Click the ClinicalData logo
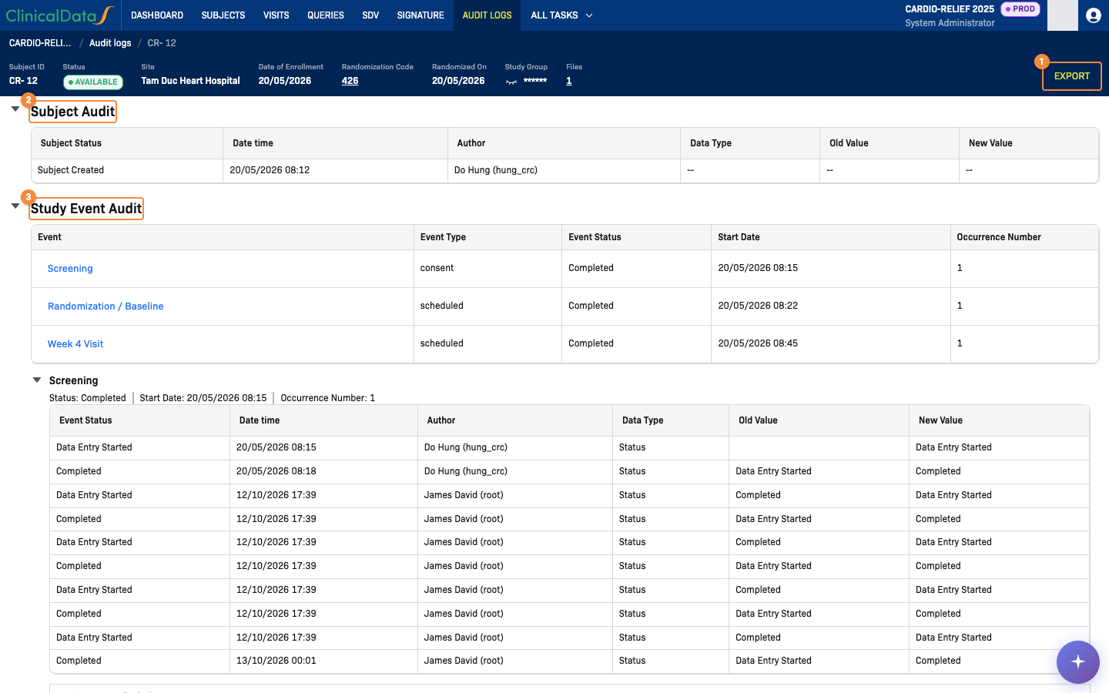Image resolution: width=1109 pixels, height=693 pixels. 60,15
